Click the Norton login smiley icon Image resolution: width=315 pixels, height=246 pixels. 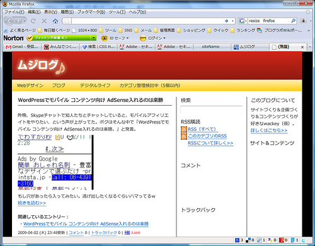[x=143, y=38]
